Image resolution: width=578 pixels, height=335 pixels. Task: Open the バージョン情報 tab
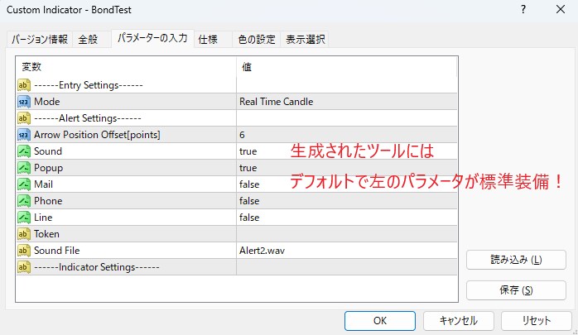40,40
